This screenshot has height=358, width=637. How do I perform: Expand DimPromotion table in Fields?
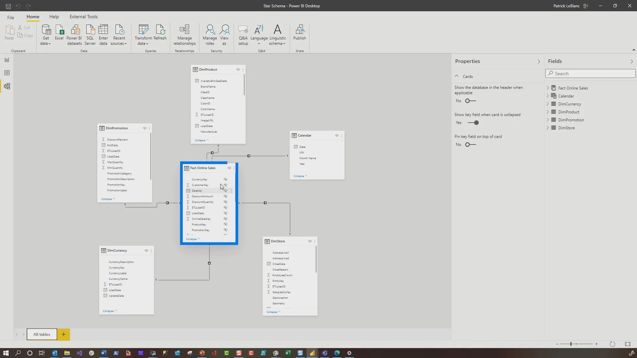[x=548, y=120]
